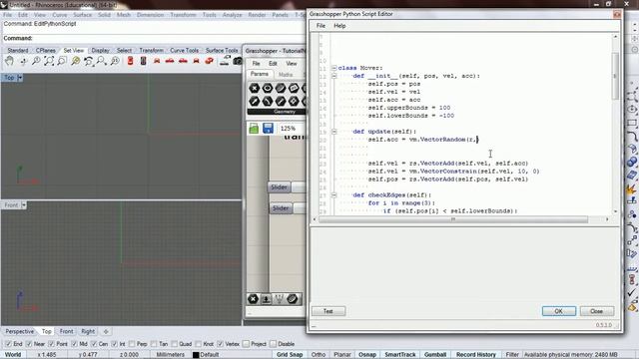Click the Close button in script editor
The image size is (639, 359).
click(597, 311)
